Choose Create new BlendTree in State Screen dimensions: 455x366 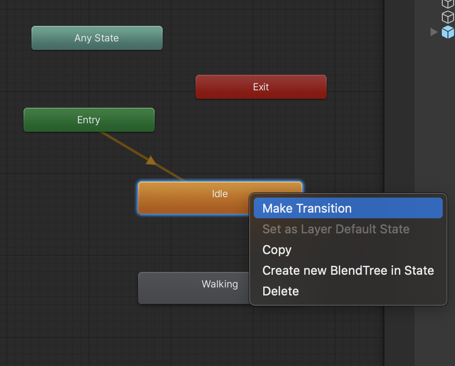click(348, 271)
